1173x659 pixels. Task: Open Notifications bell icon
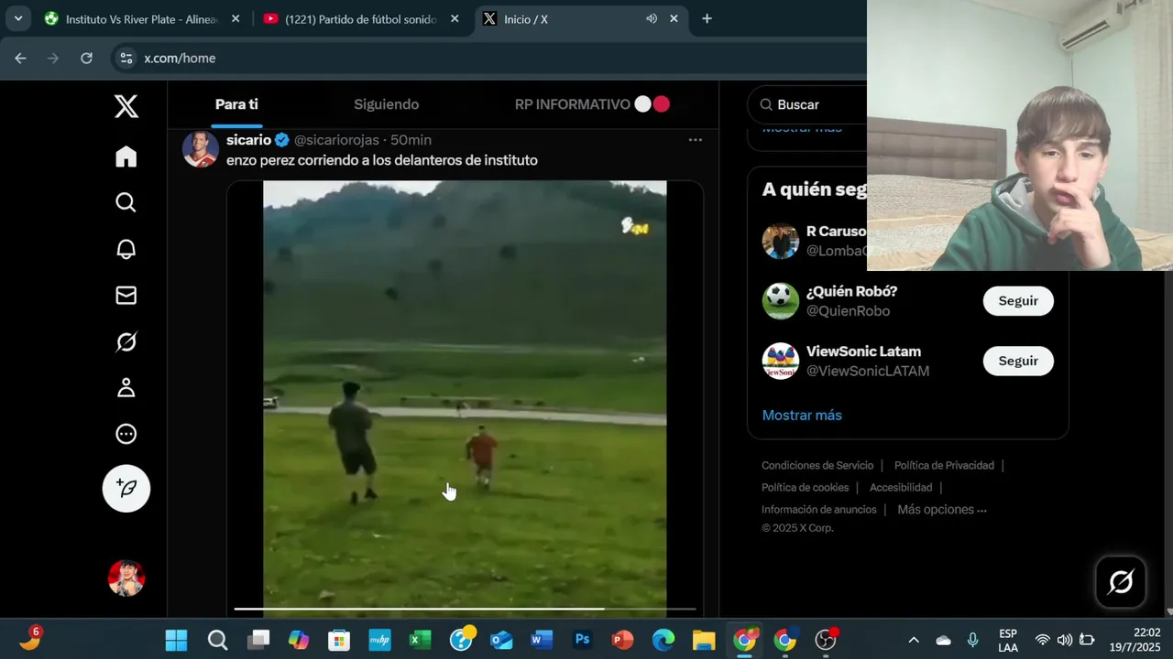click(126, 249)
